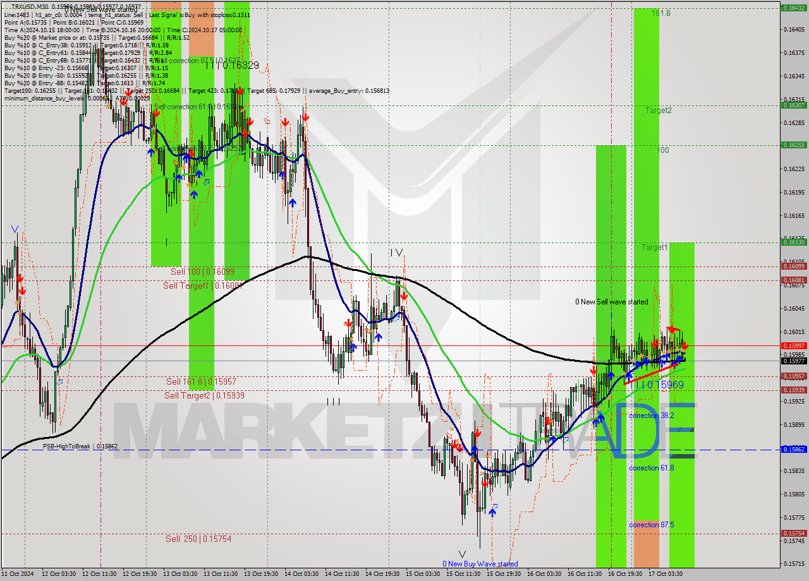Viewport: 809px width, 581px height.
Task: Click the 'Target1' label in the green zone
Action: (655, 248)
